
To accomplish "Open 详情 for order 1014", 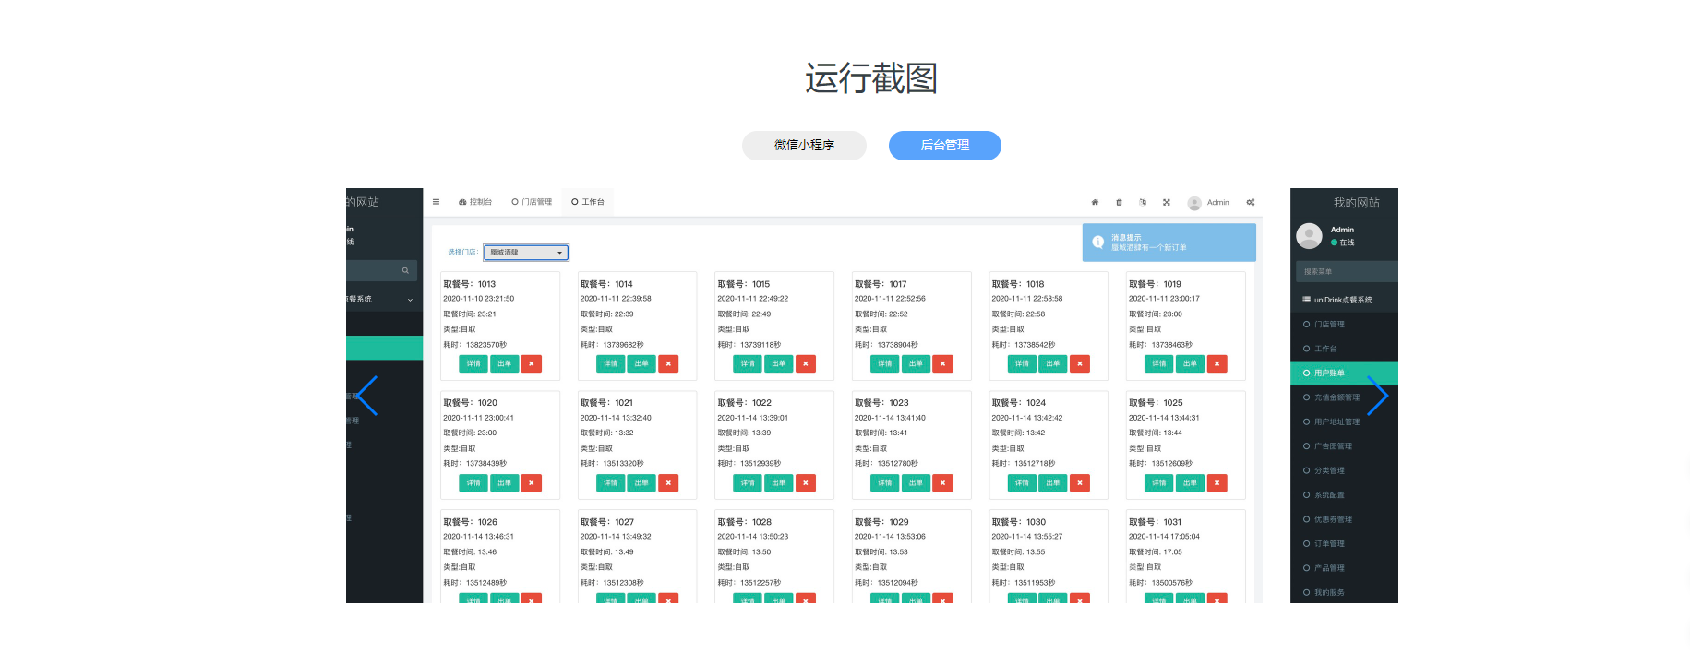I will pyautogui.click(x=610, y=363).
